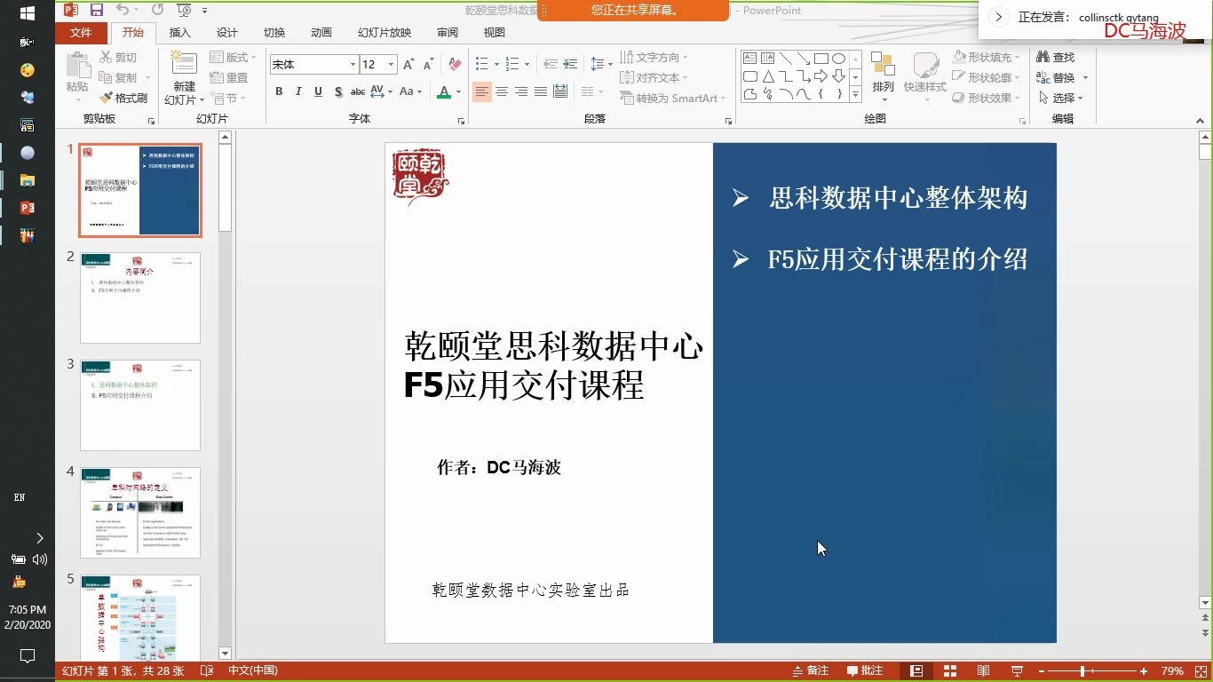The height and width of the screenshot is (682, 1213).
Task: Open the spell check icon in the status bar
Action: tap(207, 671)
